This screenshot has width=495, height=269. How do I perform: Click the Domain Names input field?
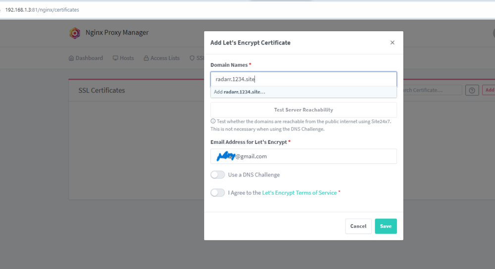click(x=303, y=79)
